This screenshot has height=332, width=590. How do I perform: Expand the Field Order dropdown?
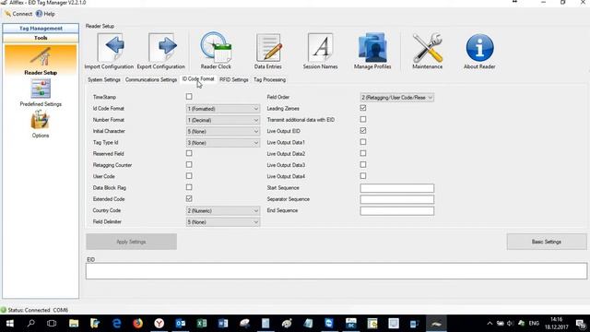[x=397, y=98]
